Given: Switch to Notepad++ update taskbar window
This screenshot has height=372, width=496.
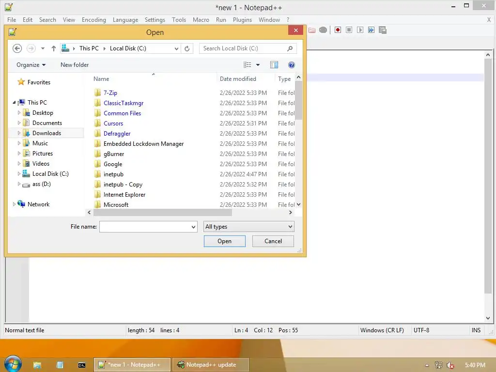Looking at the screenshot, I should pyautogui.click(x=211, y=365).
